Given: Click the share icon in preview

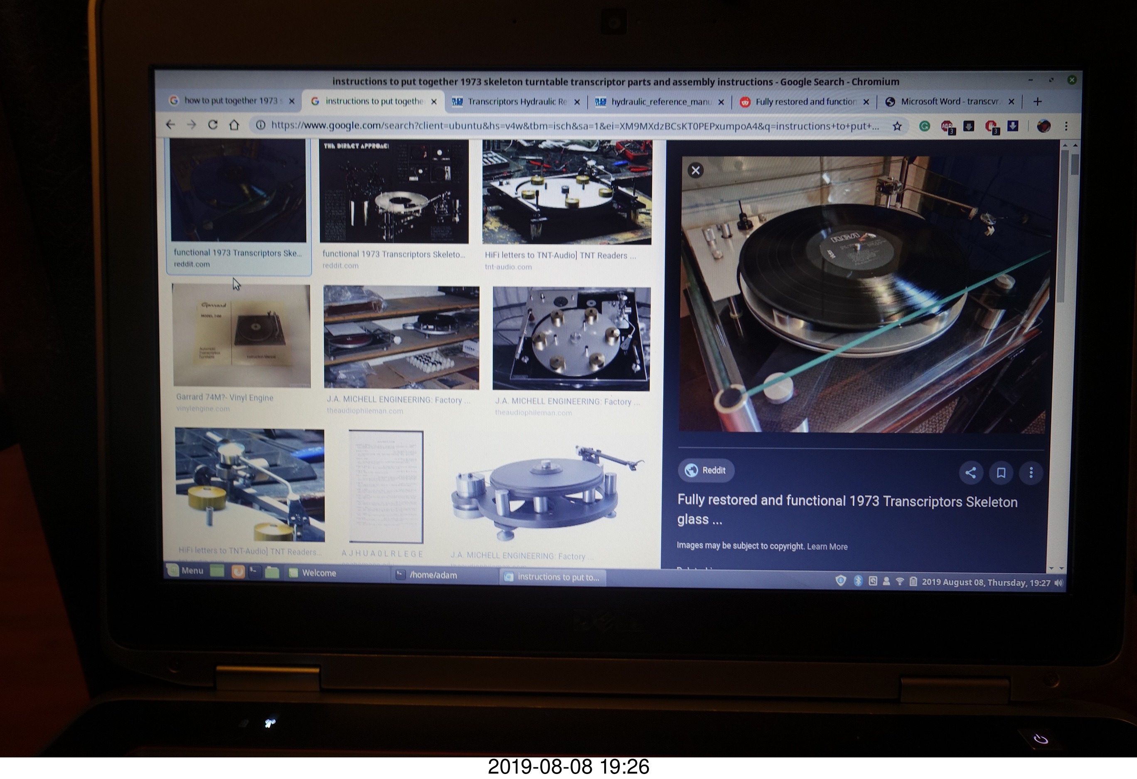Looking at the screenshot, I should 971,473.
